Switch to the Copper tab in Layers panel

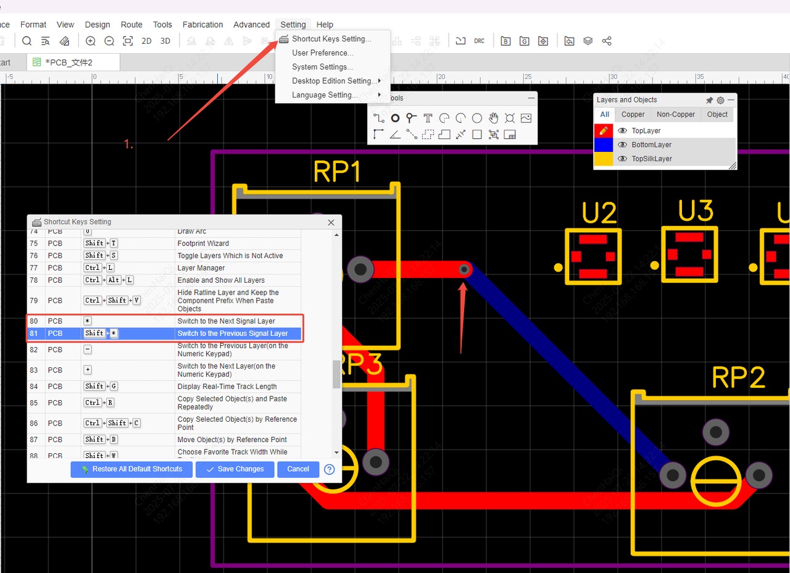coord(632,114)
